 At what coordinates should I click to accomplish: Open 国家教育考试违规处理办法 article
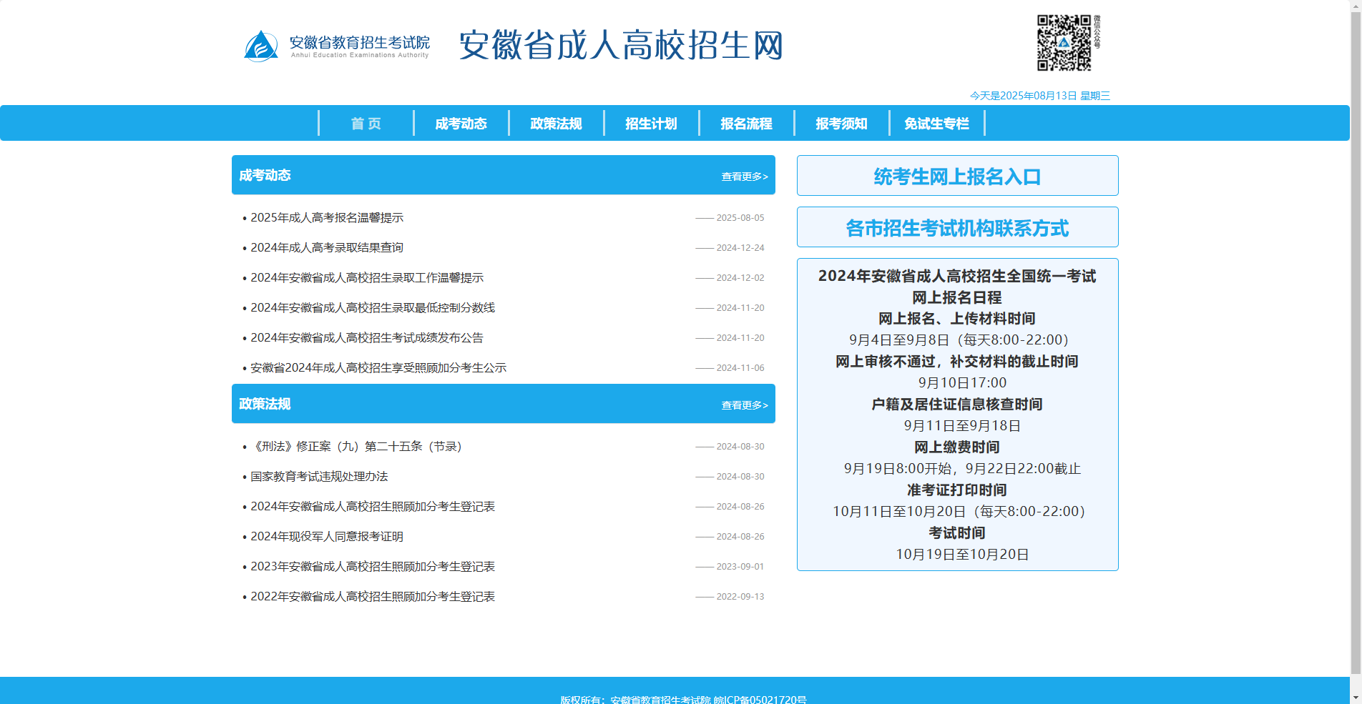(x=319, y=477)
